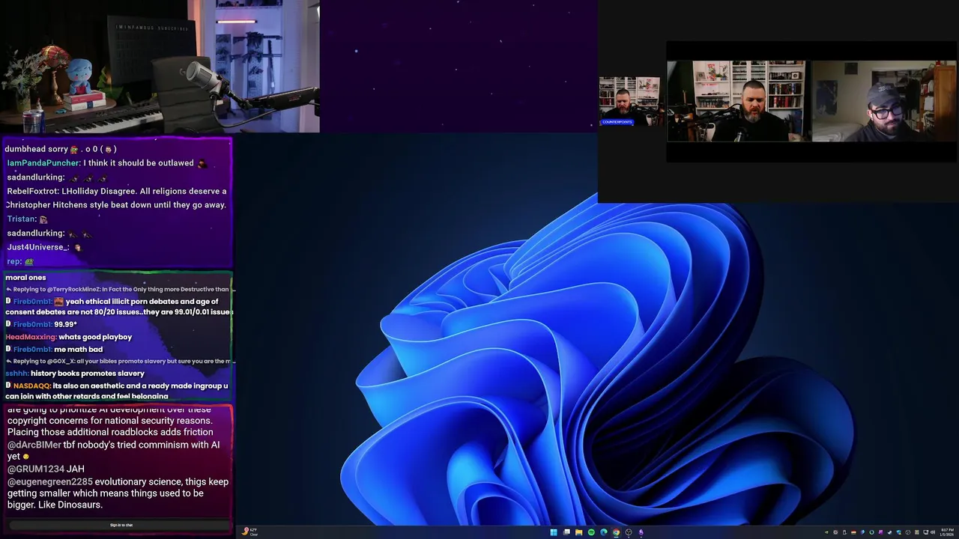Click the HeadMaxxing username in chat
Image resolution: width=959 pixels, height=539 pixels.
coord(31,337)
